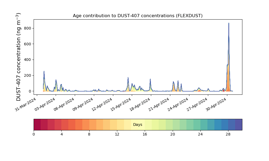
Task: Select the "27-Apr-2024" date label
Action: pyautogui.click(x=197, y=104)
